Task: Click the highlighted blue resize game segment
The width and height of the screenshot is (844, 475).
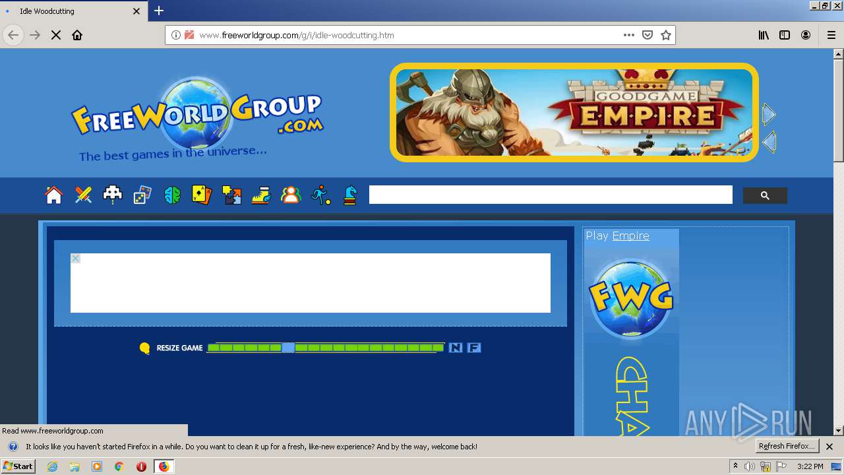Action: (x=288, y=348)
